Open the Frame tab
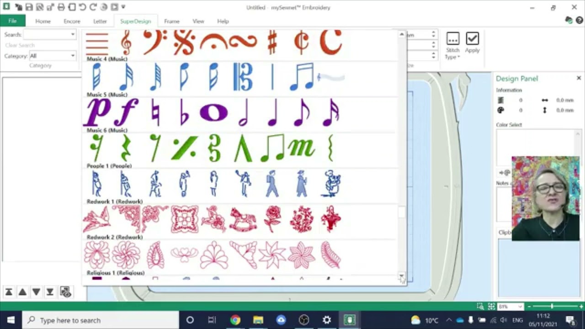The image size is (585, 329). pos(172,21)
